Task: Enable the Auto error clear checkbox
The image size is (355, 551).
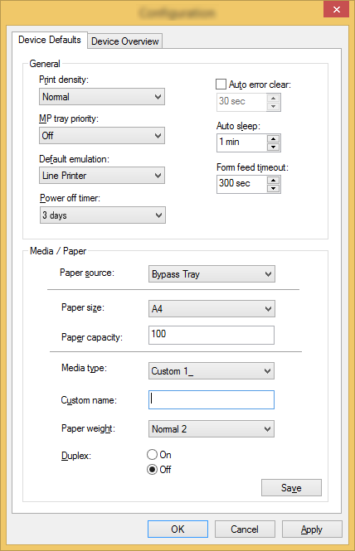Action: pos(221,85)
